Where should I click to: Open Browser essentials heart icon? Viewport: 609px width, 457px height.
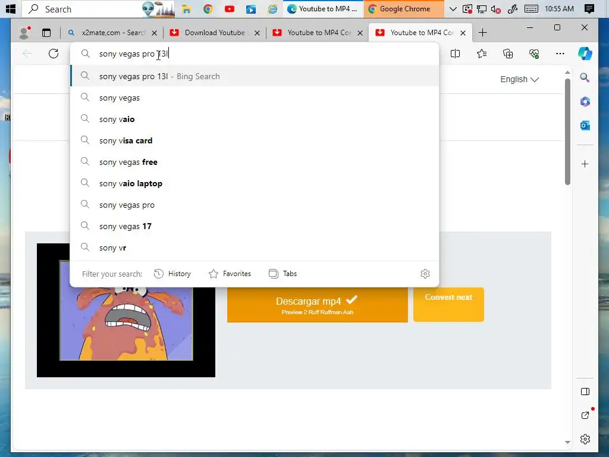[534, 54]
